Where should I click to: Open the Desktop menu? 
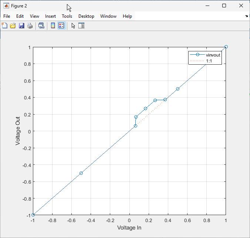[86, 16]
